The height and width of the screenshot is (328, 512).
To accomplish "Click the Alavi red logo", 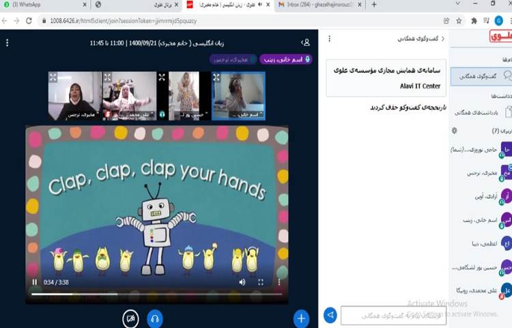I will coord(500,36).
